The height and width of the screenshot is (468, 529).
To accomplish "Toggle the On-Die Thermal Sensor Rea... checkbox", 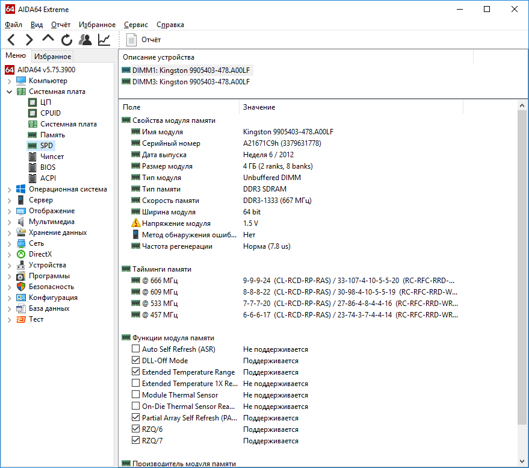I will pos(135,405).
